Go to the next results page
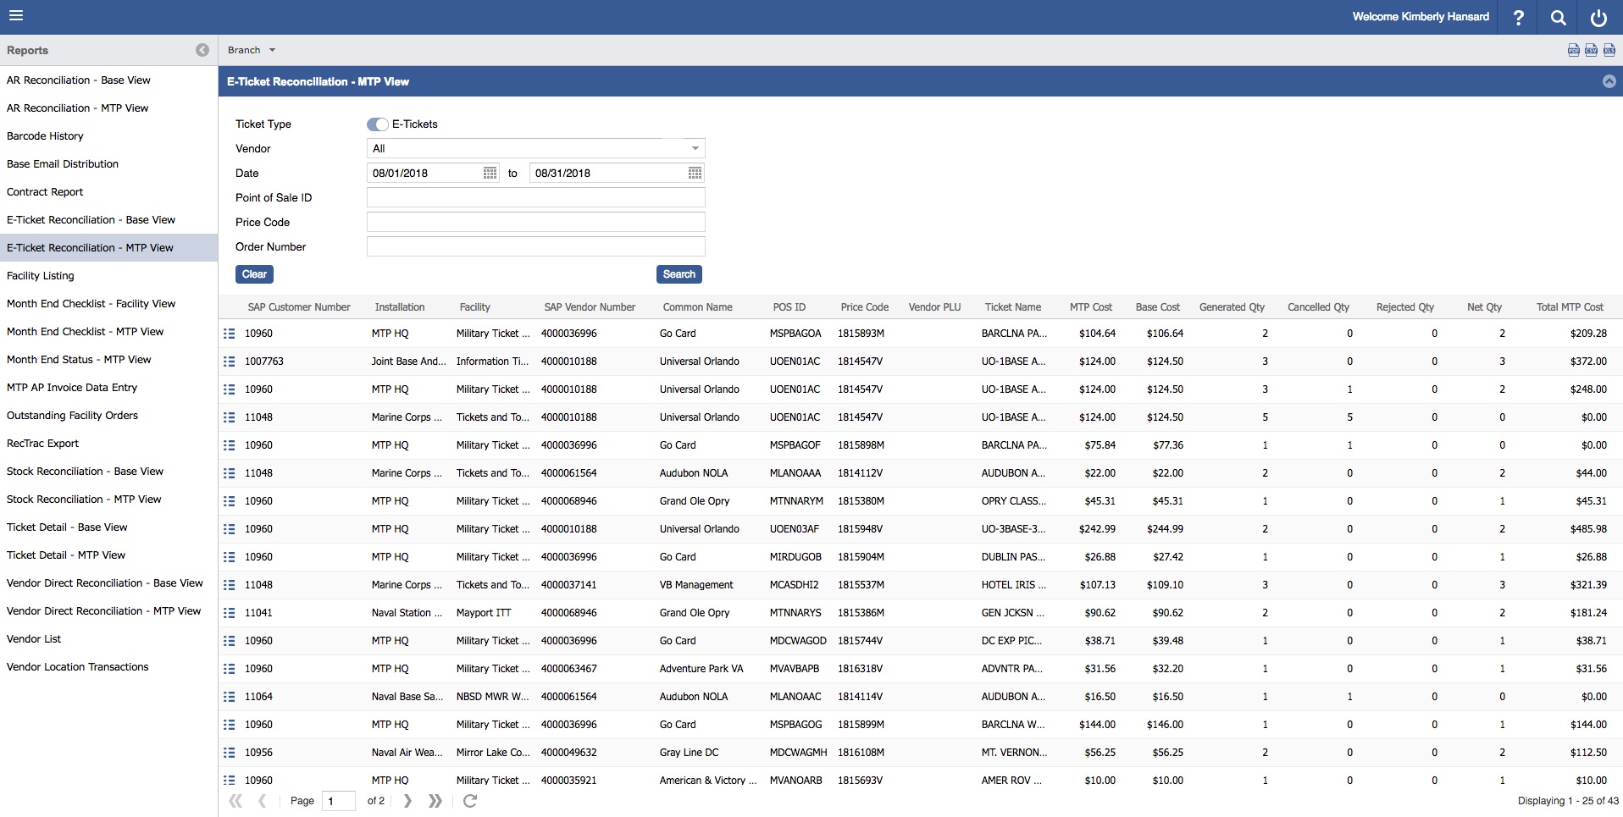 [407, 801]
